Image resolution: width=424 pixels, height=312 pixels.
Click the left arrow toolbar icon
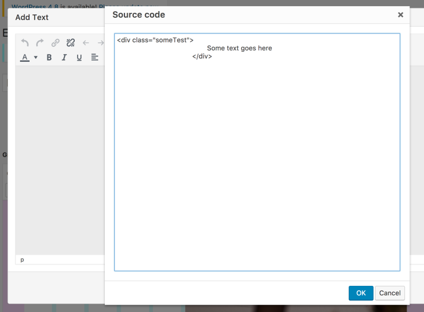(x=86, y=43)
